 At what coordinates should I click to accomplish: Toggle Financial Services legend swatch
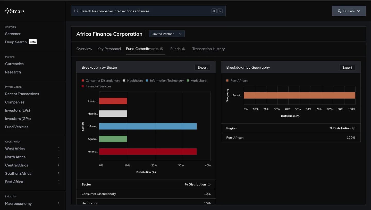pos(83,86)
